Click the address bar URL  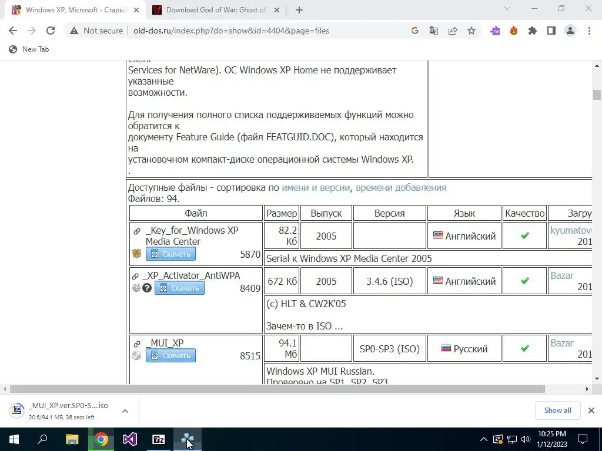point(231,31)
